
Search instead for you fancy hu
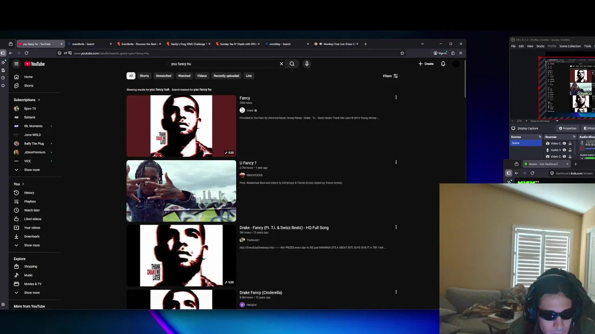(202, 90)
